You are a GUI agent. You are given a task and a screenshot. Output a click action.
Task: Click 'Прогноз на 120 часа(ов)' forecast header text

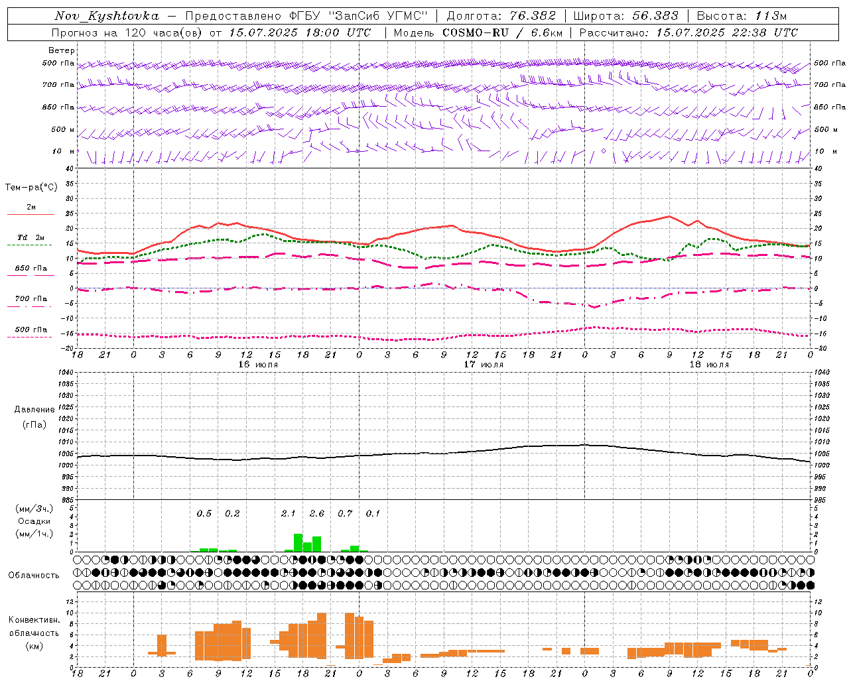(128, 32)
